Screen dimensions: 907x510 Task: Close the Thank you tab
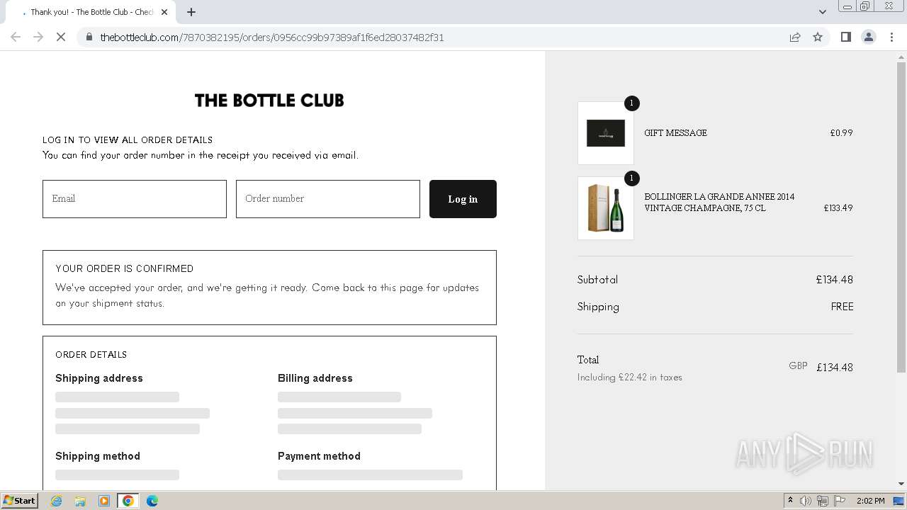[x=165, y=12]
